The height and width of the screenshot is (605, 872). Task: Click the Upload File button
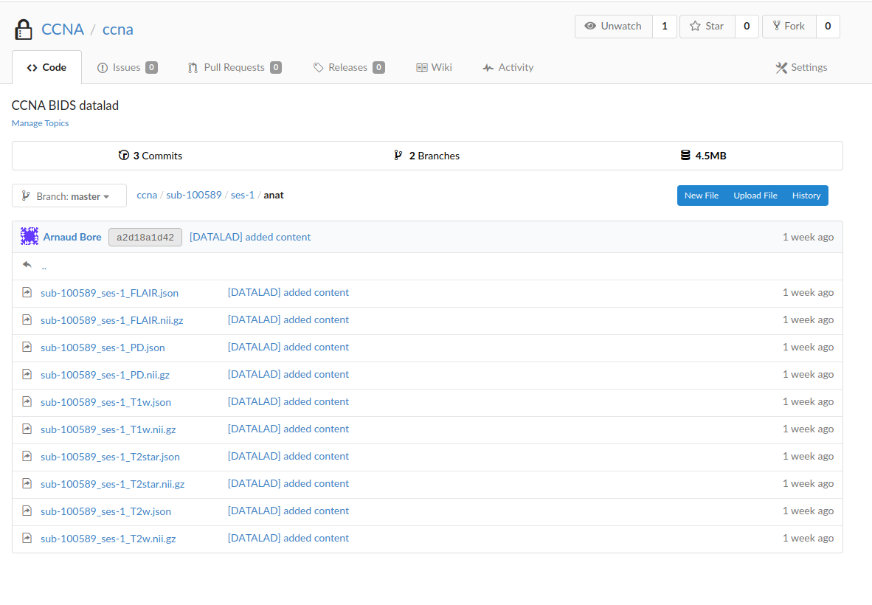[x=755, y=196]
